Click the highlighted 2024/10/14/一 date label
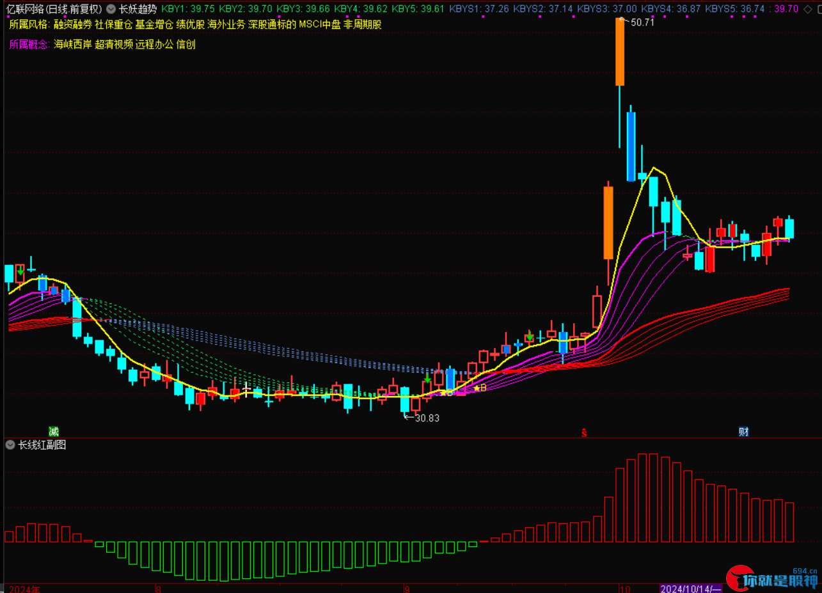The height and width of the screenshot is (593, 822). pos(692,589)
